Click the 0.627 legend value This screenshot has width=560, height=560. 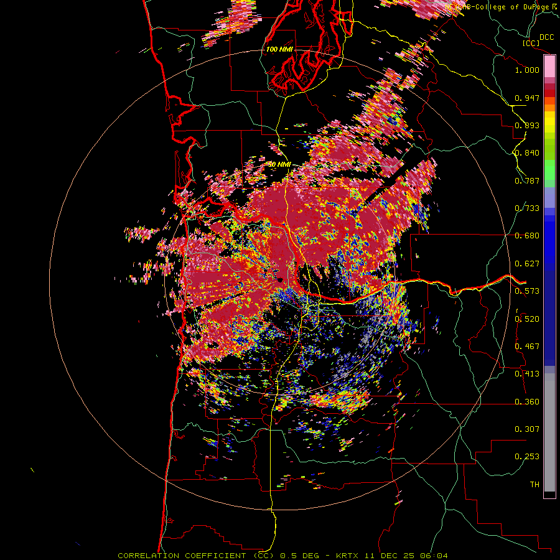[527, 264]
